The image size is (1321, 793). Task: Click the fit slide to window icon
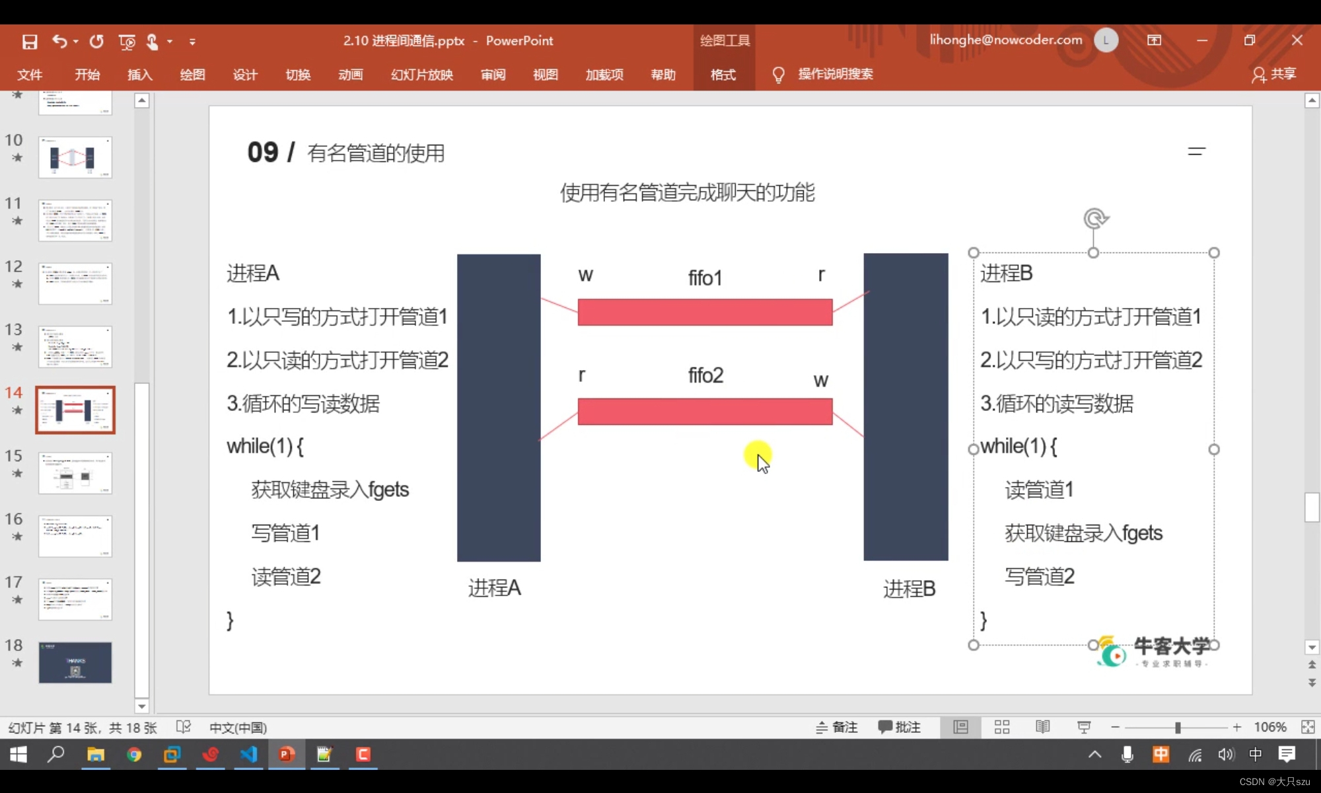[x=1307, y=727]
